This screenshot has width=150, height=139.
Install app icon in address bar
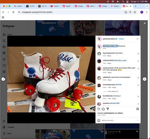(x=126, y=12)
